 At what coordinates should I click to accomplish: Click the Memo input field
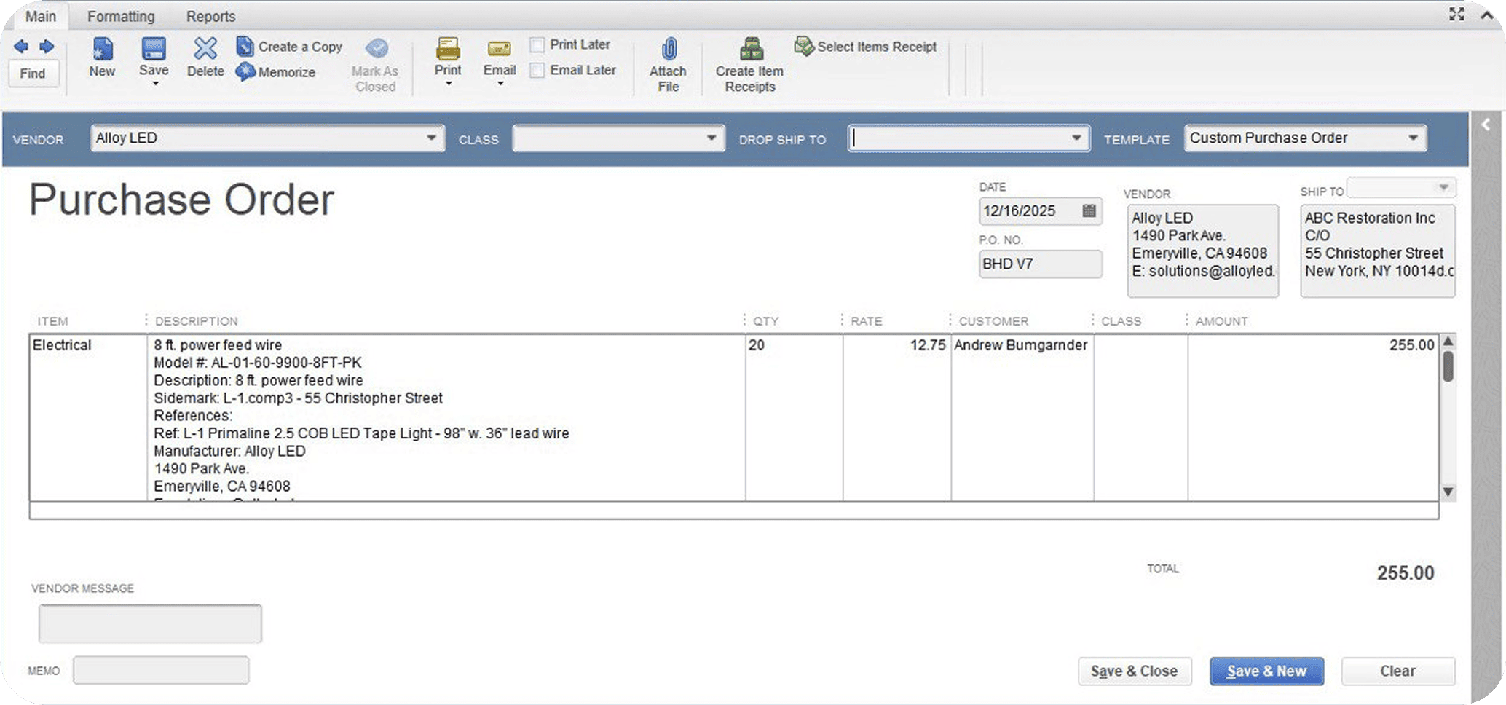point(161,670)
